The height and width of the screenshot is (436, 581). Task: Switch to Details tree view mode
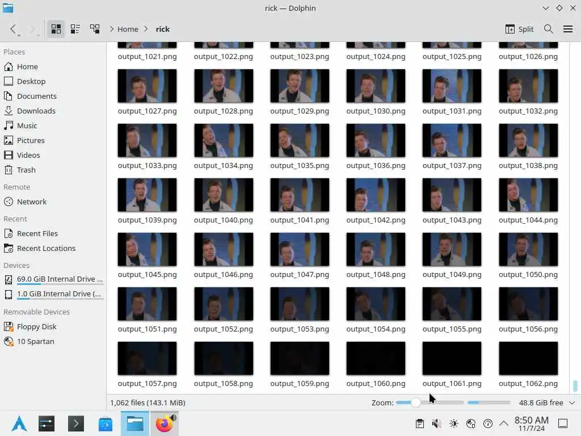95,29
